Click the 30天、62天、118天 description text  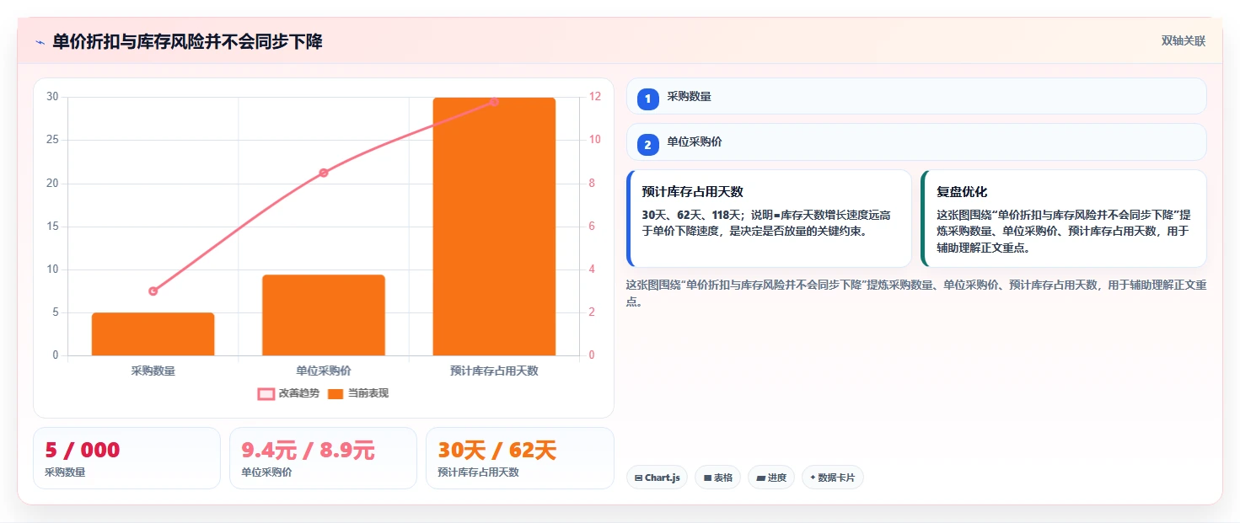766,222
